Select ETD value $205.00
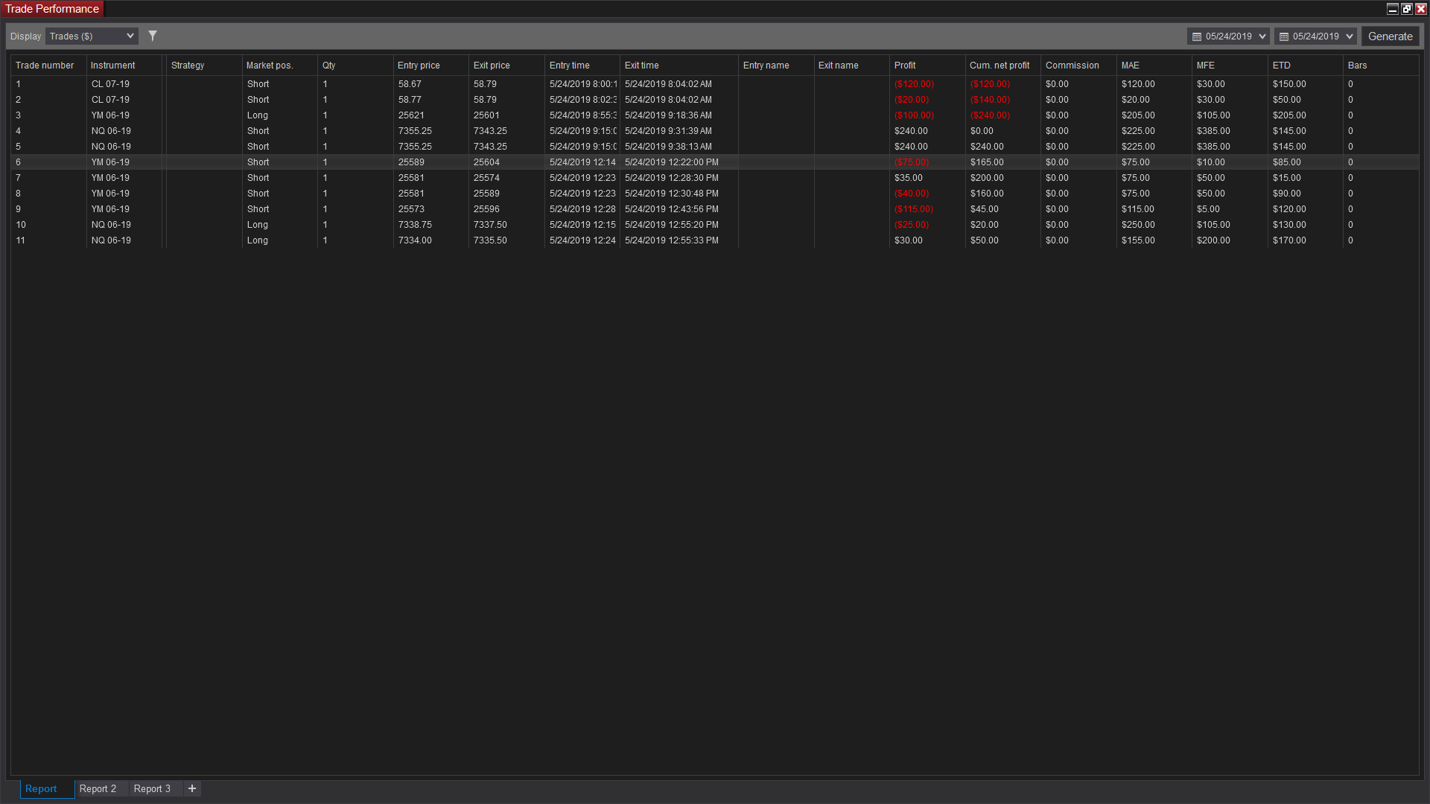Viewport: 1430px width, 804px height. pyautogui.click(x=1289, y=115)
